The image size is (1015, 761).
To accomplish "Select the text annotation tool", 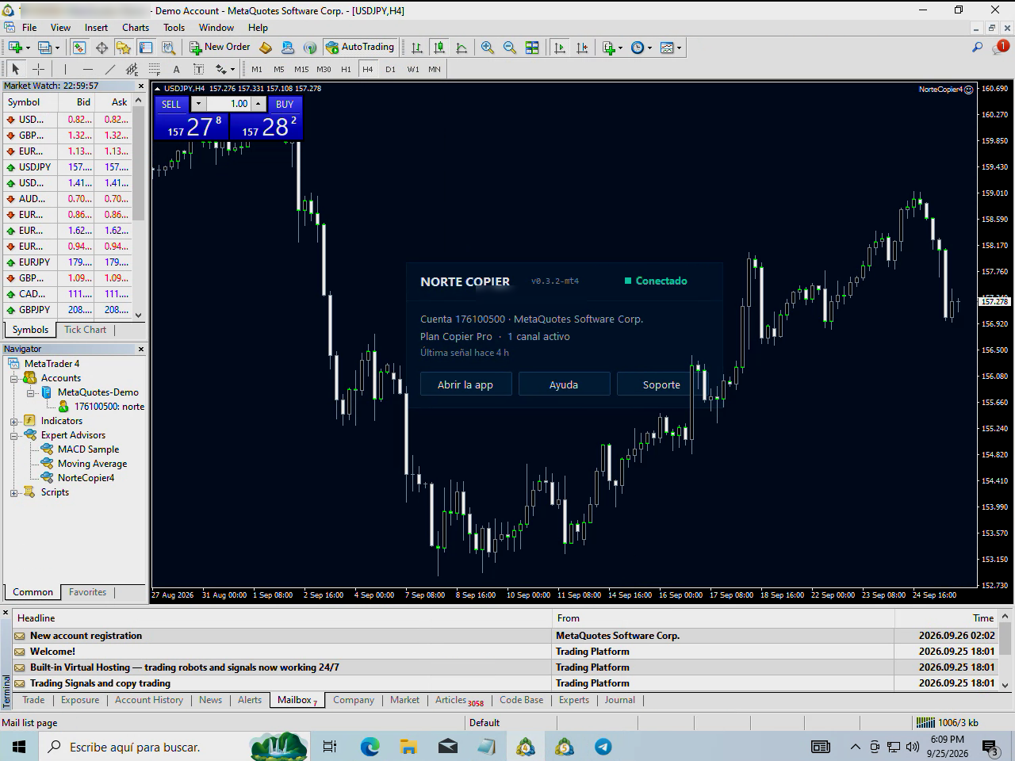I will click(176, 69).
